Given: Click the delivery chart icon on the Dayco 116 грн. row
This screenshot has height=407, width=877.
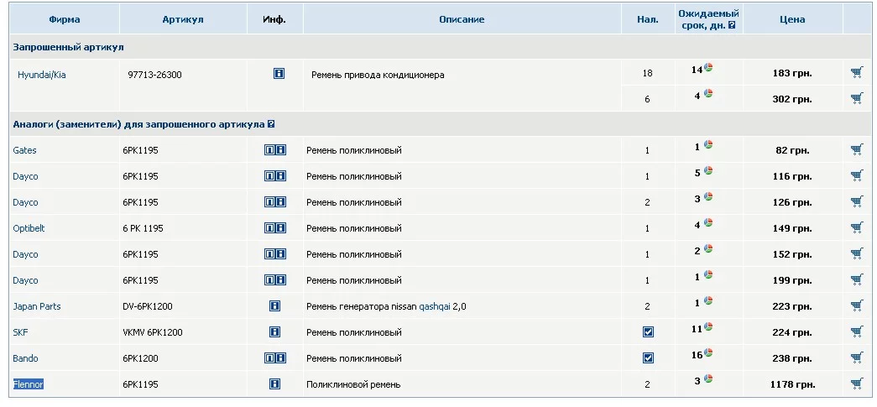Looking at the screenshot, I should pos(708,170).
